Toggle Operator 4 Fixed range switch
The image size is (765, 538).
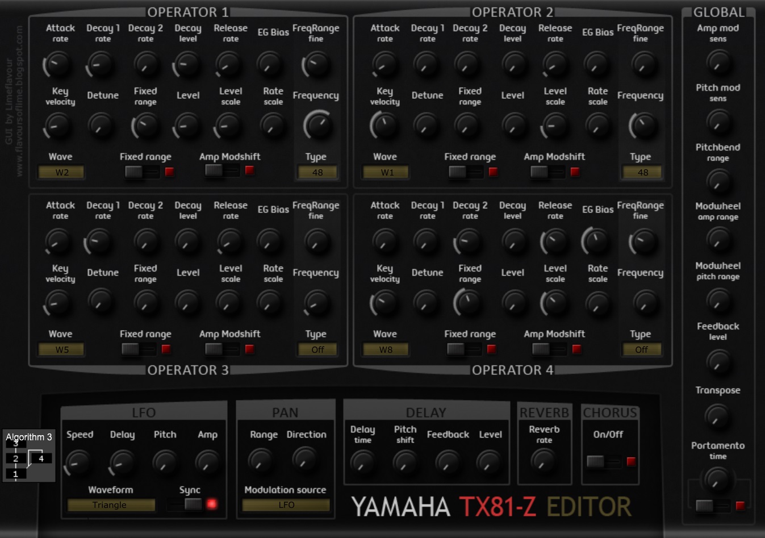pos(465,349)
